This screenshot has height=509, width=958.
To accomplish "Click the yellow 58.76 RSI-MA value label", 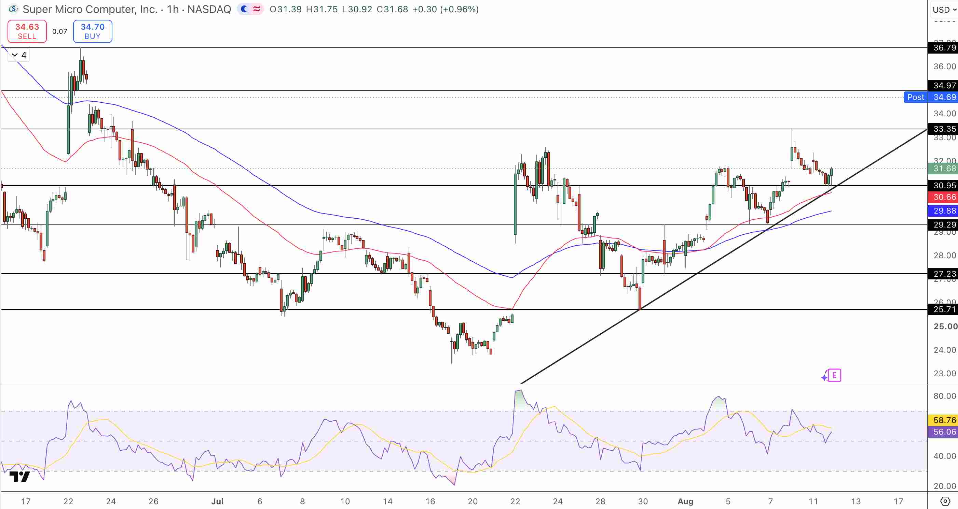I will click(943, 420).
